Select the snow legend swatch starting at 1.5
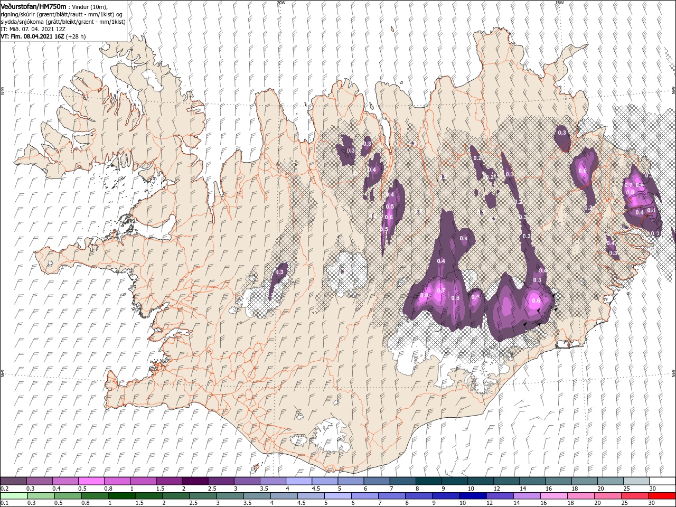The height and width of the screenshot is (507, 676). coord(169,481)
